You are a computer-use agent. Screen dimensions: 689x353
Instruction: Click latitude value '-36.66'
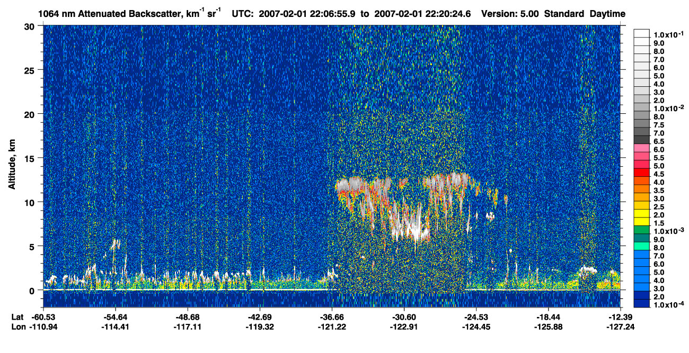pyautogui.click(x=332, y=316)
